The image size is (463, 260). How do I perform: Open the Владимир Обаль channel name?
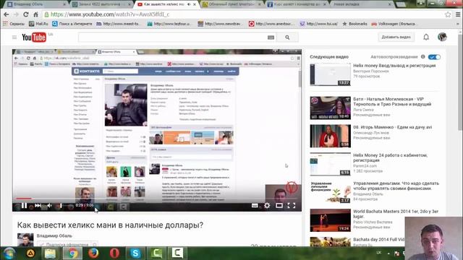(54, 236)
